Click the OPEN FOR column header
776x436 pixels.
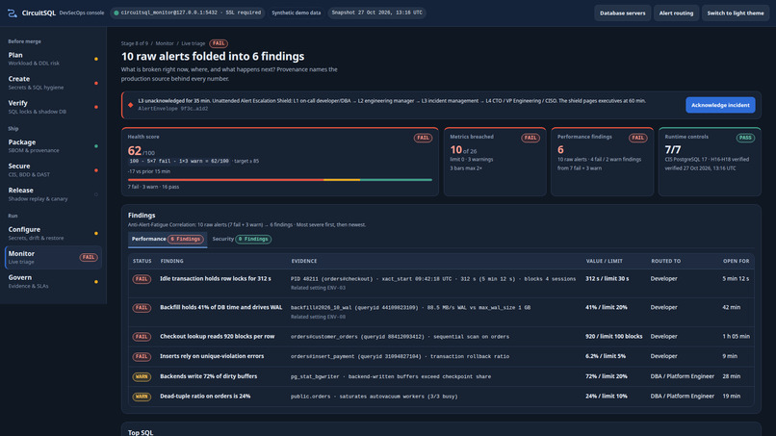click(736, 261)
